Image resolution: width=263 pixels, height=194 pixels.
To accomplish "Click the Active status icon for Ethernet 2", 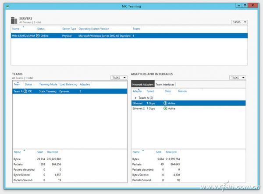I will 165,108.
